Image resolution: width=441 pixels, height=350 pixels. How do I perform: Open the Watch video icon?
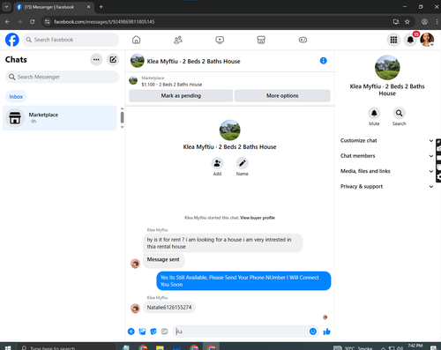pos(220,40)
